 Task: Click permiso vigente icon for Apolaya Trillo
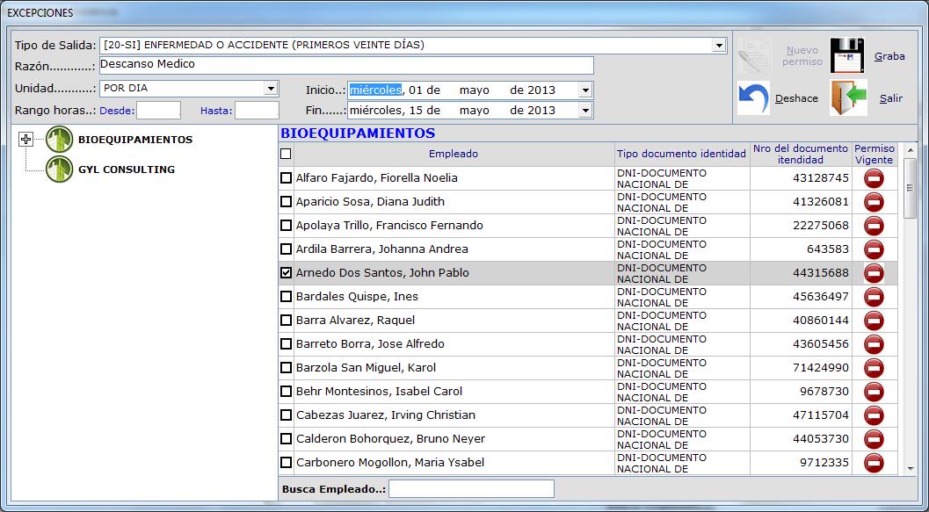[874, 226]
